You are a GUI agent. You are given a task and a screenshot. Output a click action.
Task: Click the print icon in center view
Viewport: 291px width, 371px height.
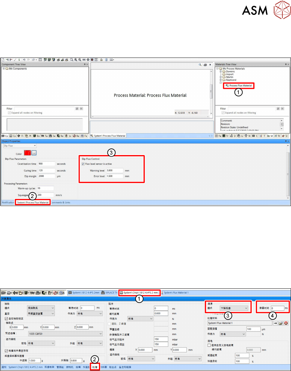tap(205, 64)
